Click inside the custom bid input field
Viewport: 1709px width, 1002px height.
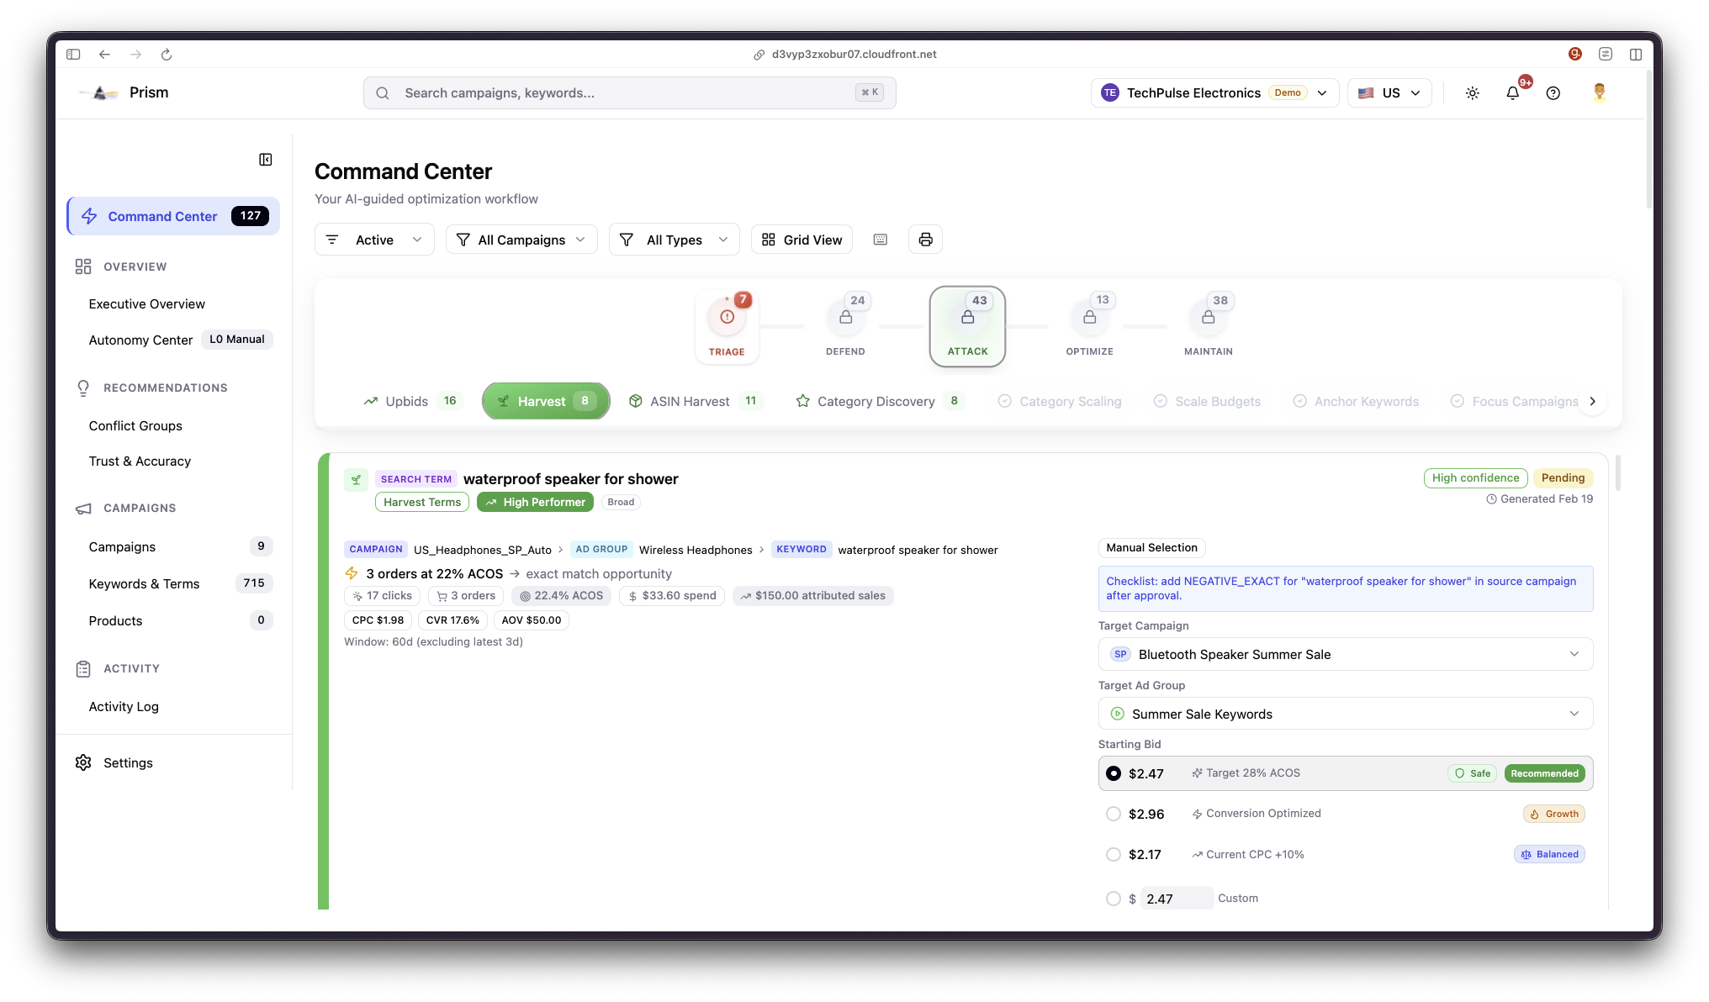(1176, 898)
